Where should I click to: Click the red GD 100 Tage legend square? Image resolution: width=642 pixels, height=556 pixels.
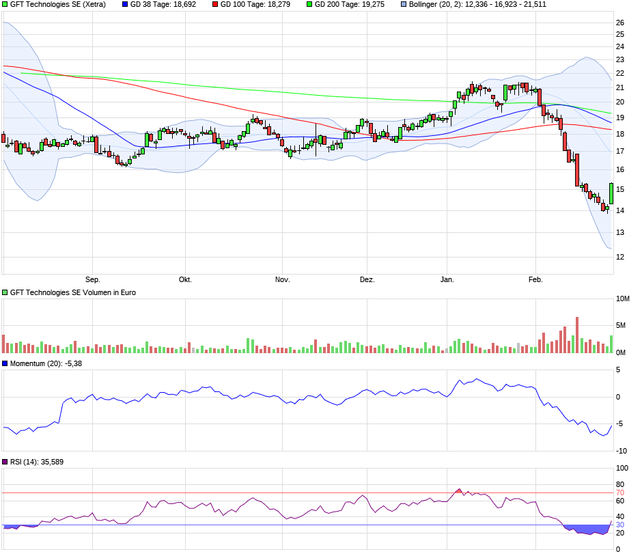tap(214, 4)
